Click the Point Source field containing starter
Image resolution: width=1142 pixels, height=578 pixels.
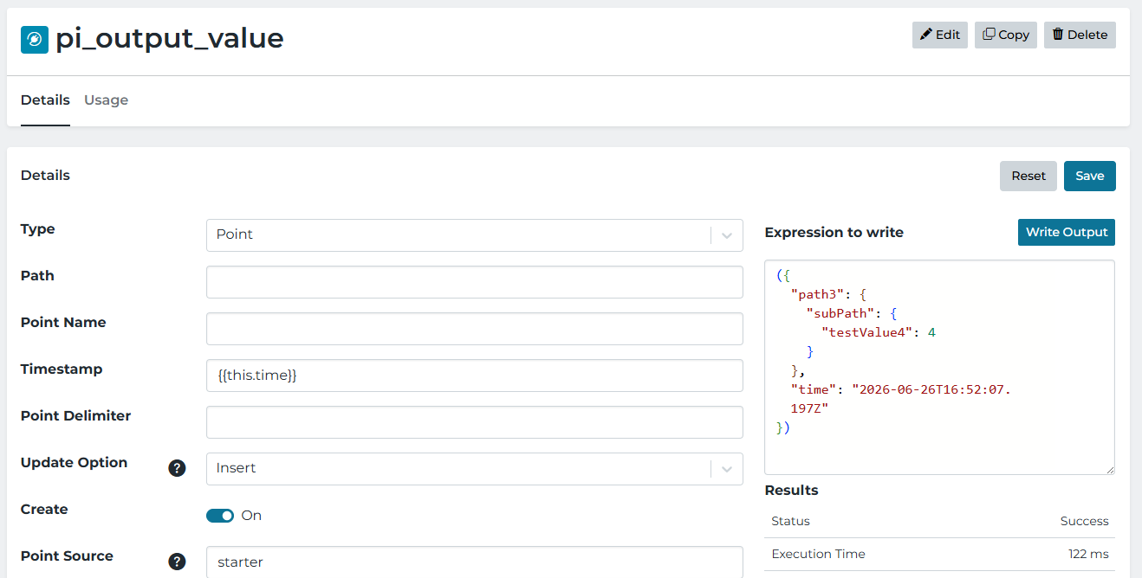pos(475,562)
